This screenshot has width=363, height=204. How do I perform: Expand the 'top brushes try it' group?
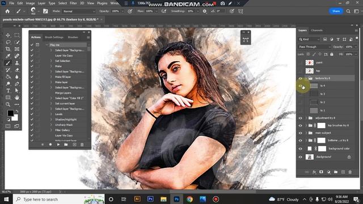click(x=306, y=126)
